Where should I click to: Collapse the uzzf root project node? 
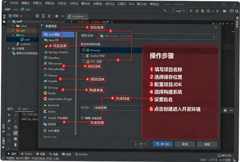pyautogui.click(x=9, y=21)
